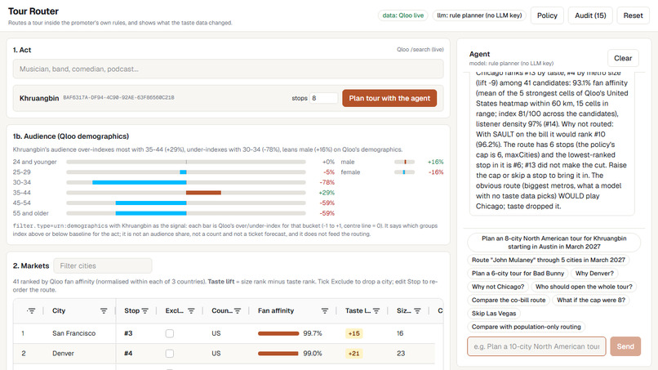658x370 pixels.
Task: Ask 'Why Denver?' suggestion
Action: (594, 274)
